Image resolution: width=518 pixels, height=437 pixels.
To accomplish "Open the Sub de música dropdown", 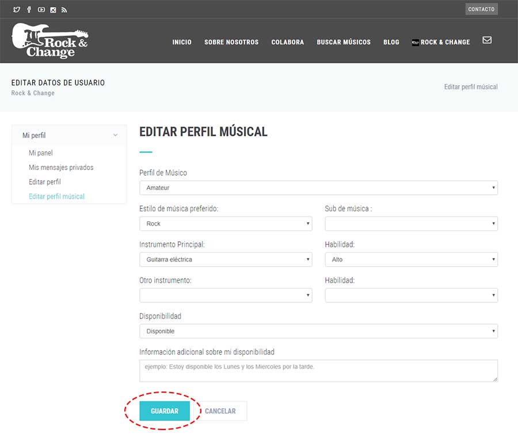I will pos(411,223).
